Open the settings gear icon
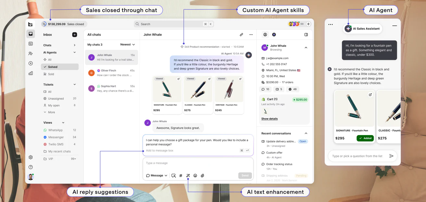Viewport: 426px width, 202px height. 31,157
